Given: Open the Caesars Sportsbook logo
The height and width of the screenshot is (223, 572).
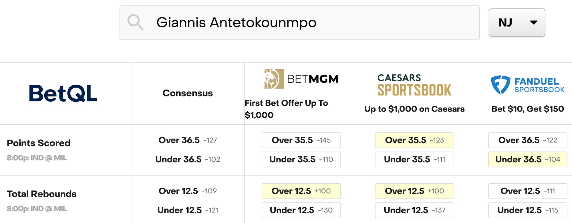Looking at the screenshot, I should 414,85.
